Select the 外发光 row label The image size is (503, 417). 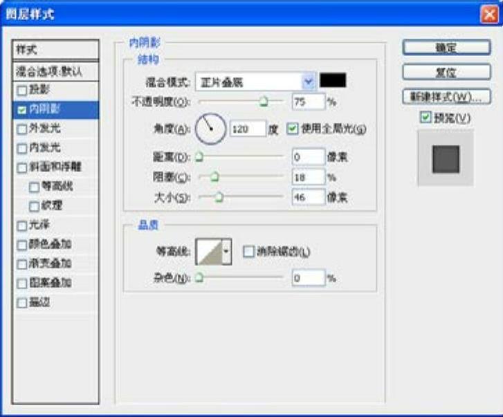tap(44, 129)
